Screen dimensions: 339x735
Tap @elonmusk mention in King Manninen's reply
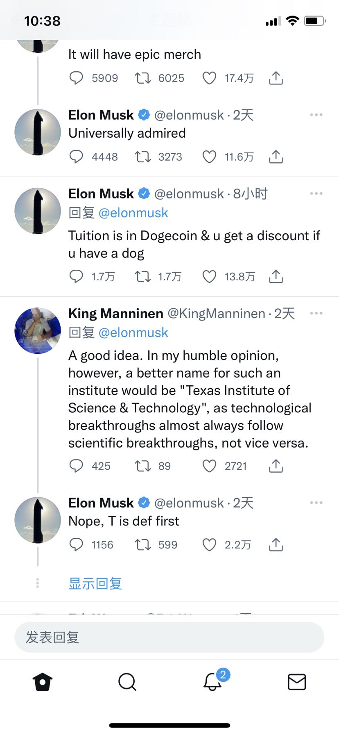(x=133, y=332)
